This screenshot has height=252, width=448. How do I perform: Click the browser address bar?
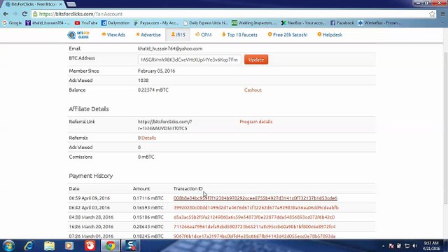click(x=231, y=14)
